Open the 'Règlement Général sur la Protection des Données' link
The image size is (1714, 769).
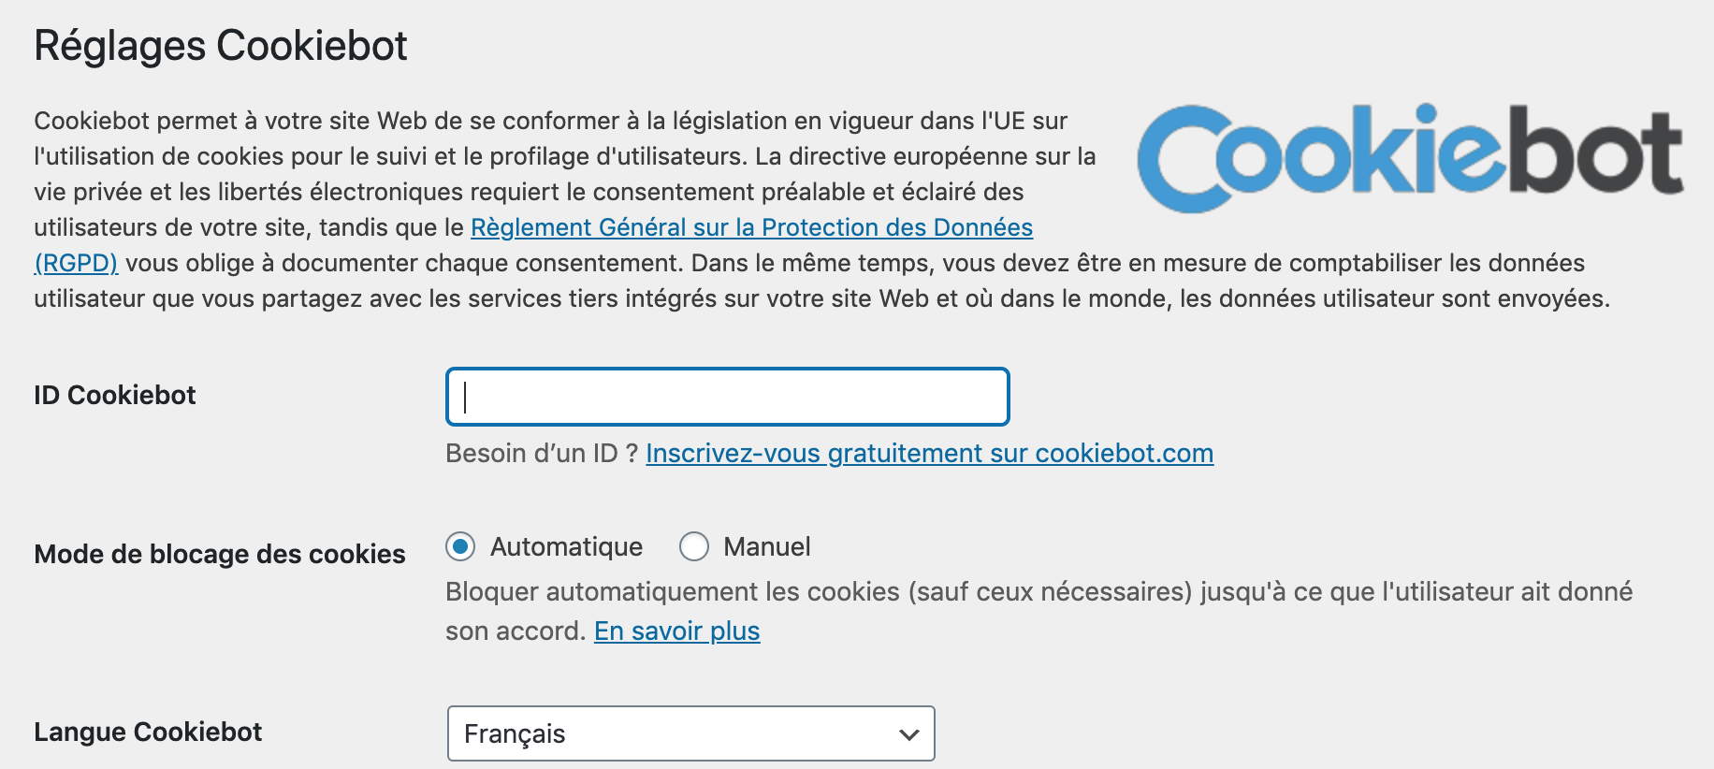751,227
